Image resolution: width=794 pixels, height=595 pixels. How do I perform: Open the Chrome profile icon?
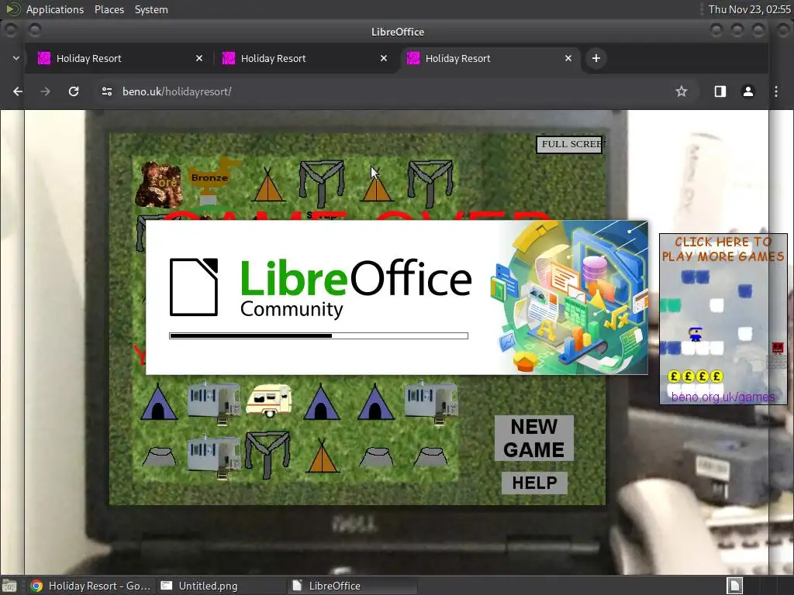(x=748, y=91)
